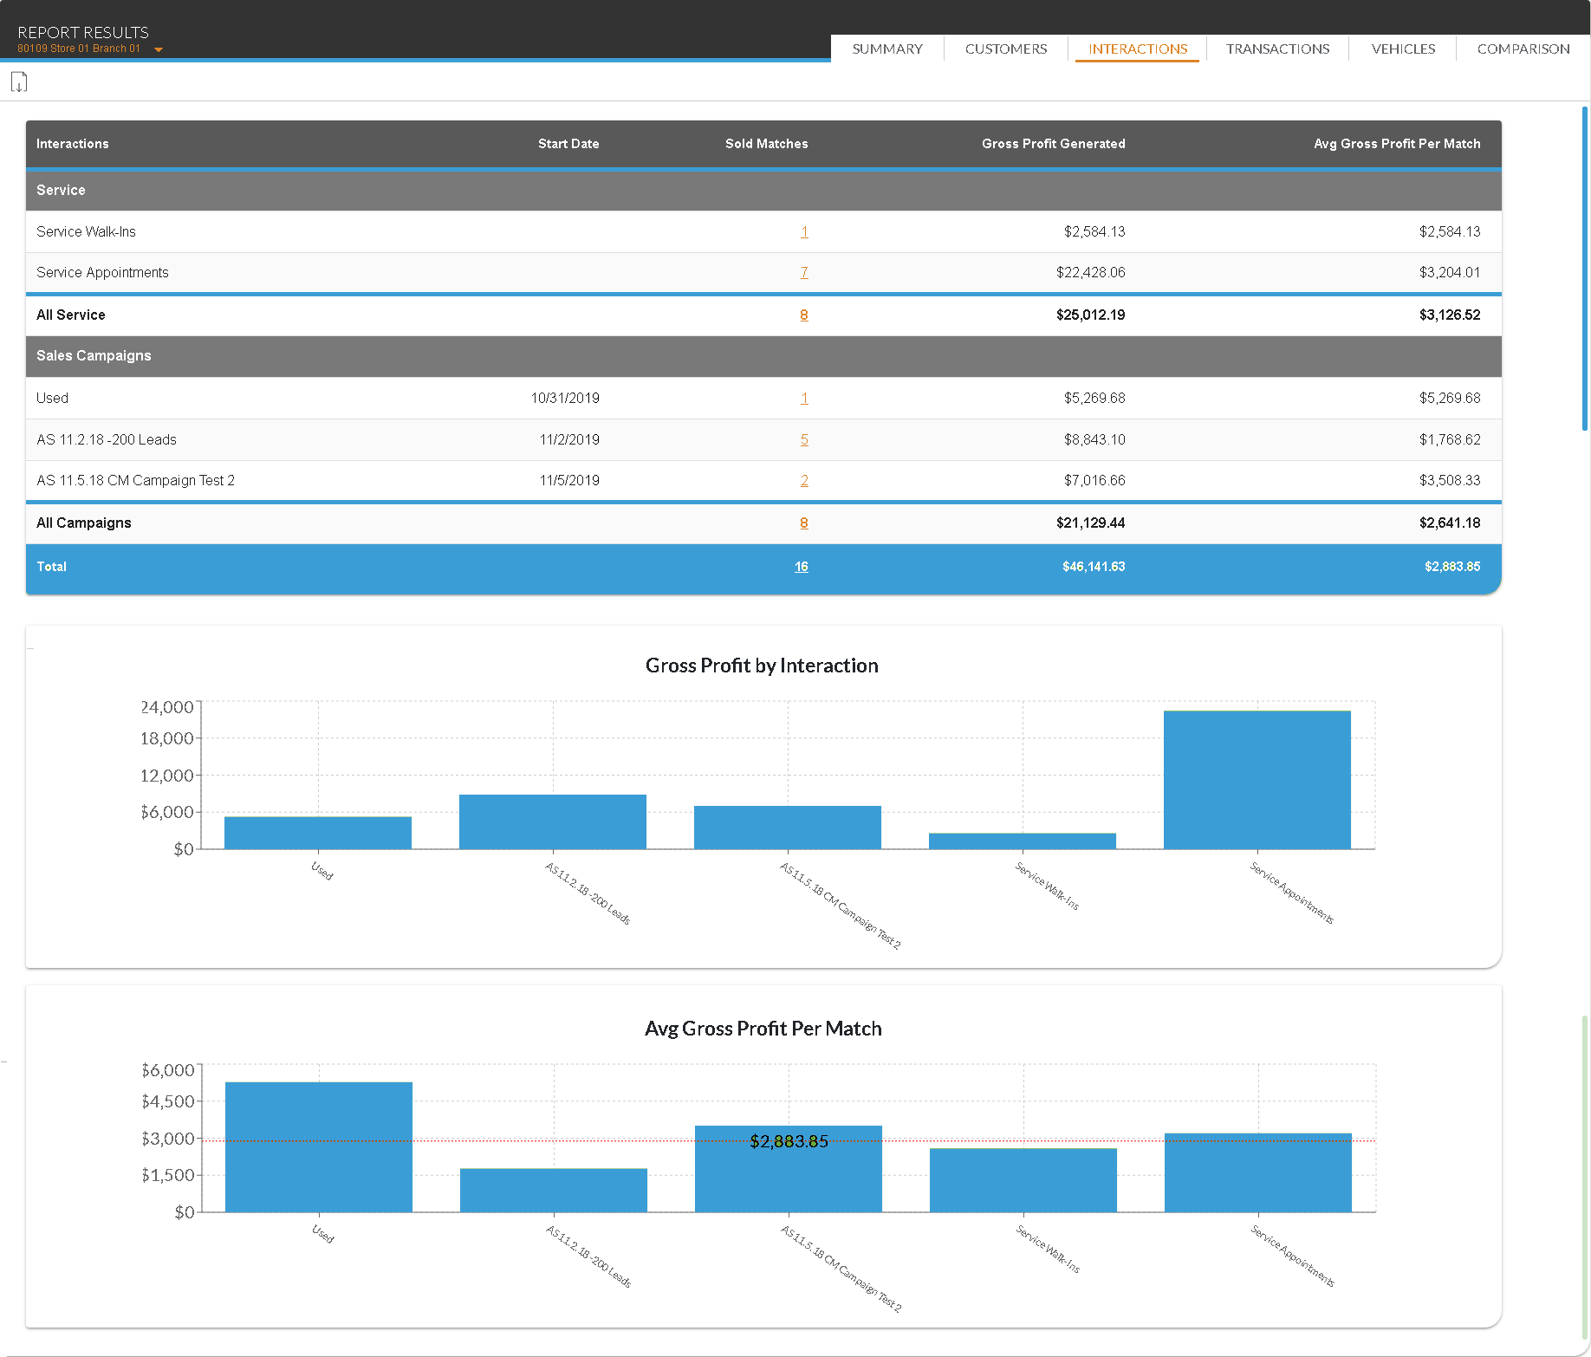Click All Campaigns sold matches link
The height and width of the screenshot is (1357, 1591).
(x=804, y=523)
